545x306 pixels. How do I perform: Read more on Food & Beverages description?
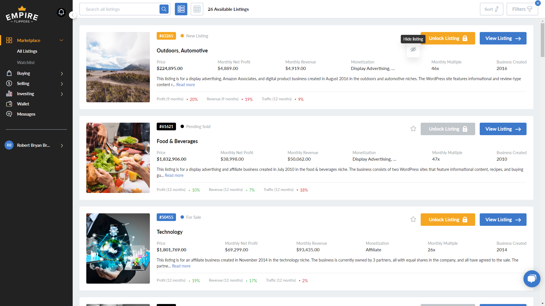coord(174,175)
